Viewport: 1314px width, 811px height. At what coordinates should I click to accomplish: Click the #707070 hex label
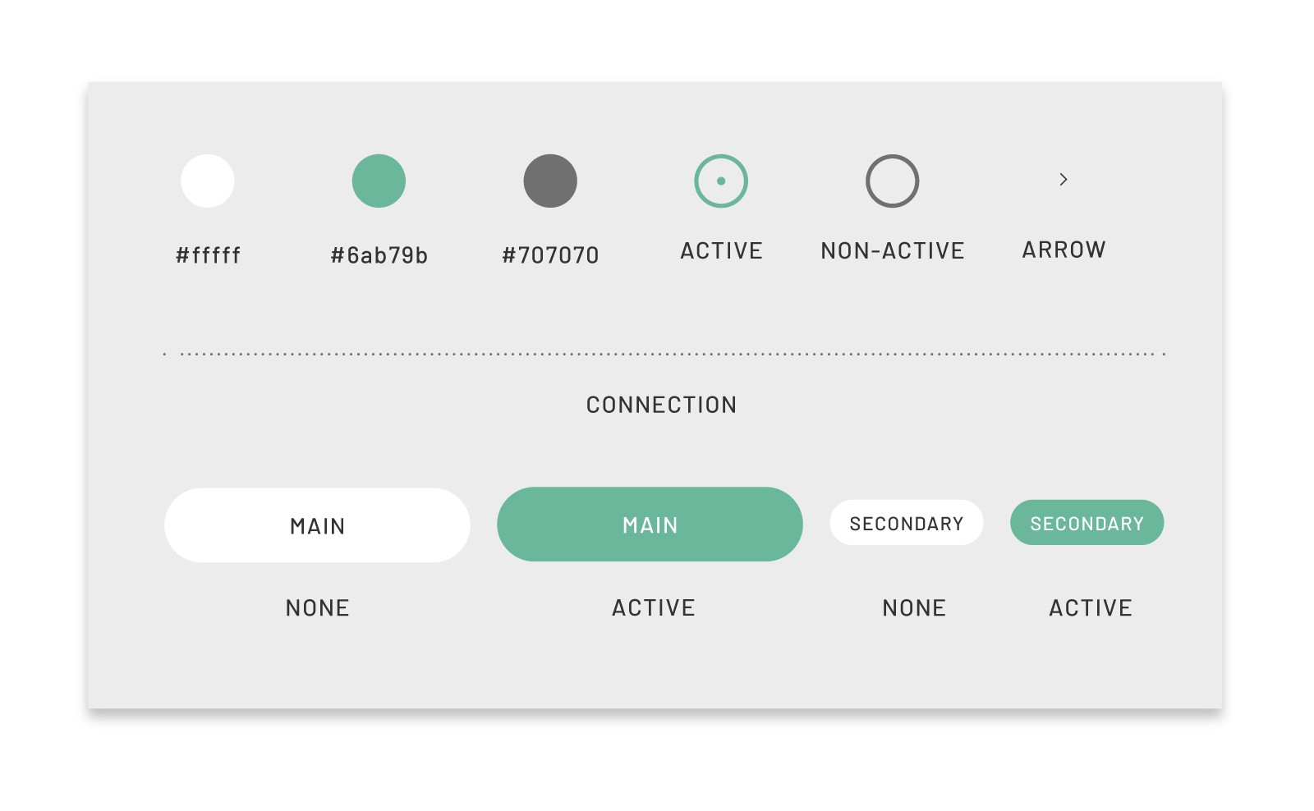pos(550,255)
